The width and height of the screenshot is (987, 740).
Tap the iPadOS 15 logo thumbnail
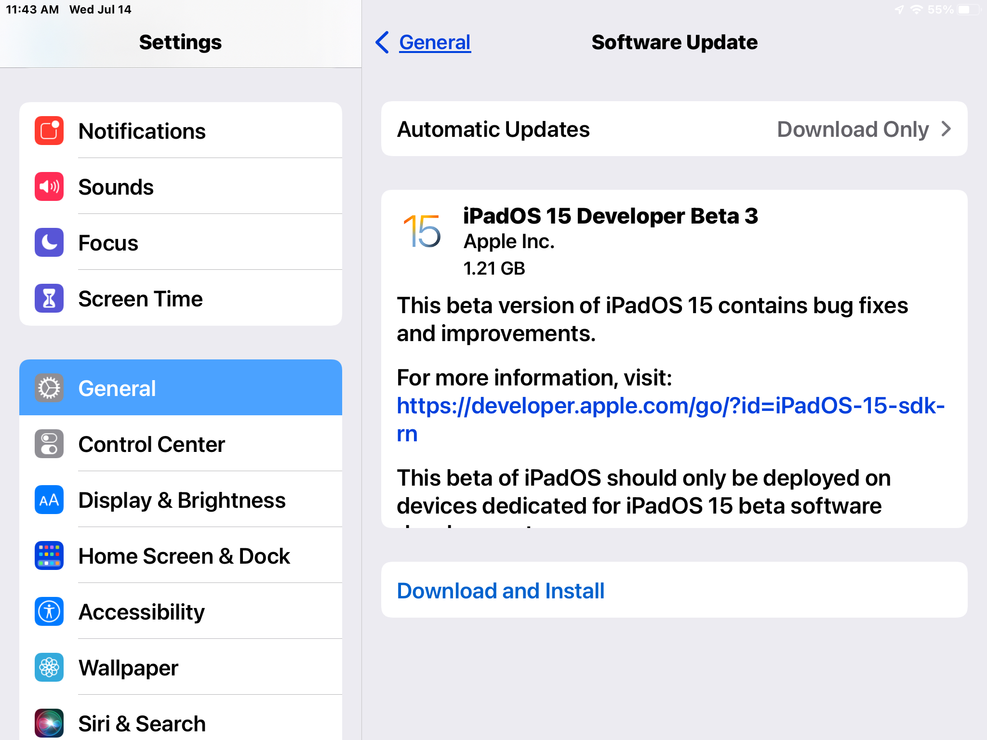coord(422,232)
